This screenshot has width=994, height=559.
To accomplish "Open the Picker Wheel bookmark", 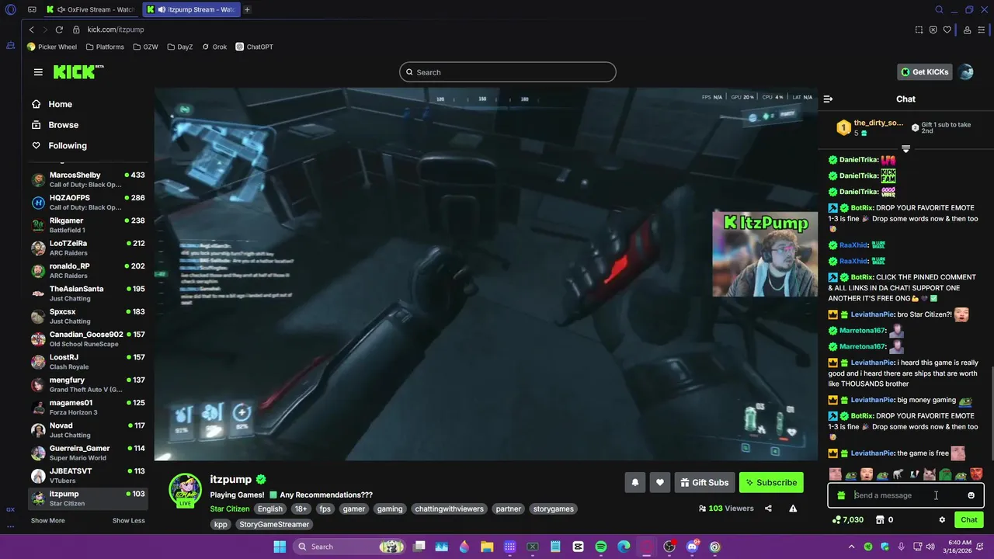I will (52, 47).
